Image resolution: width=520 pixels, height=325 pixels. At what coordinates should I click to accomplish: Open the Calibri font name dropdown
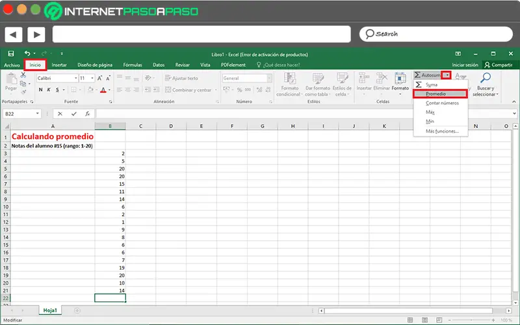click(x=76, y=78)
